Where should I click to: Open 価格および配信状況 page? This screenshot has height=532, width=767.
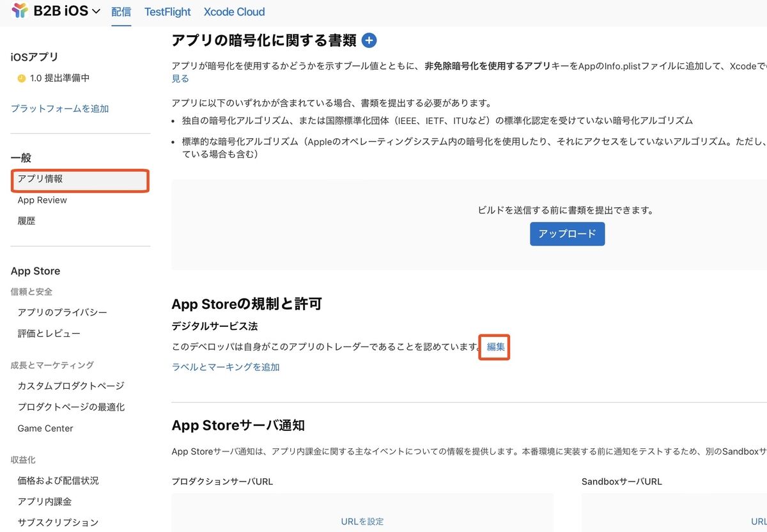(58, 481)
